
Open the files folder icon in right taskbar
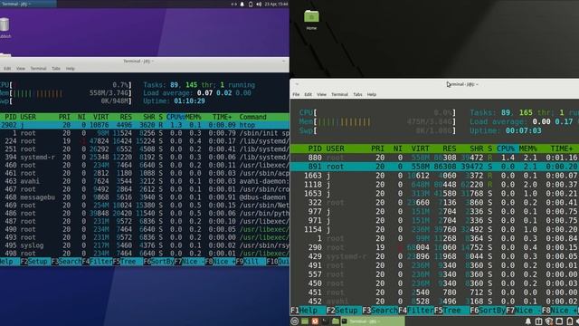tap(335, 321)
